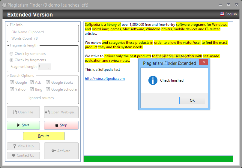Click 'File Name Clipboard' text

[x=28, y=32]
